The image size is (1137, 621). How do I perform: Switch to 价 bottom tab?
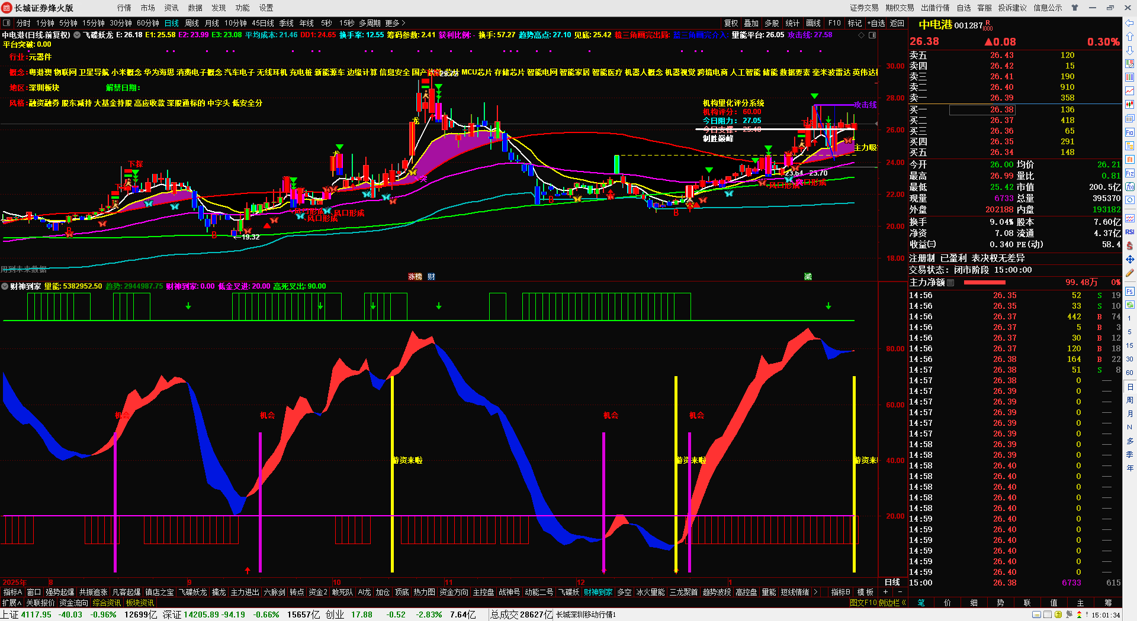(x=947, y=603)
